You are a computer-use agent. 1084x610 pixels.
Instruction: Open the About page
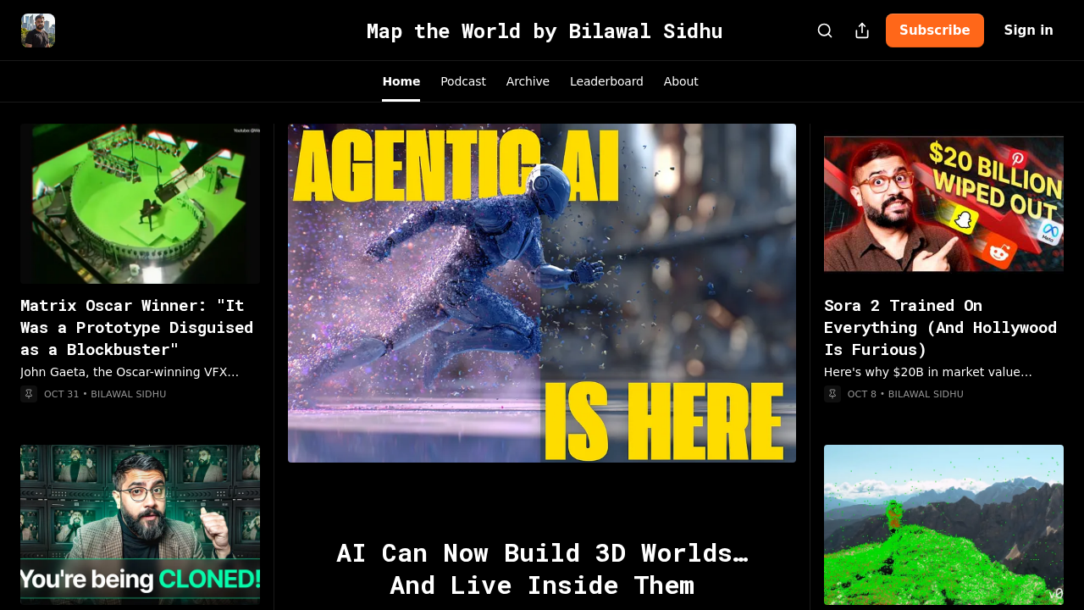pyautogui.click(x=681, y=80)
